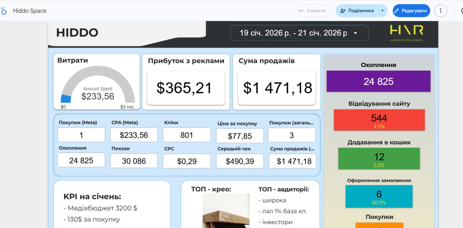Click the Сума продажів value in metrics grid

tap(293, 161)
